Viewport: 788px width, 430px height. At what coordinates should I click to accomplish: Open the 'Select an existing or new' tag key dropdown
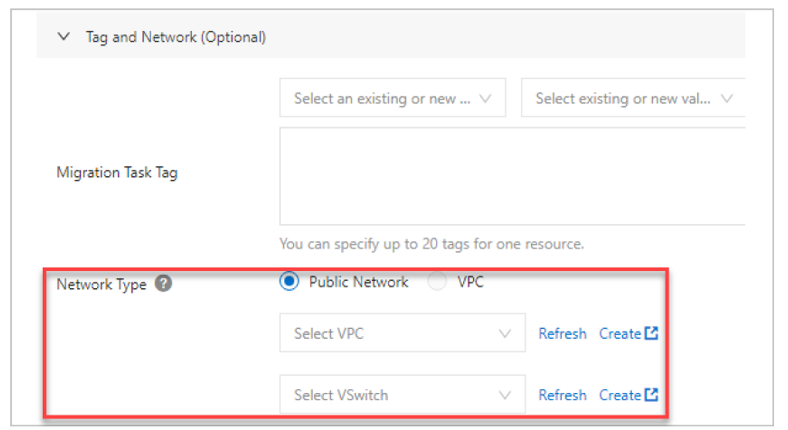[392, 99]
